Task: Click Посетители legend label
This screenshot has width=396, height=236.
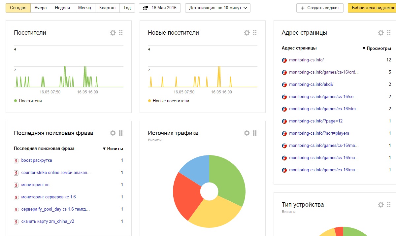Action: coord(30,101)
